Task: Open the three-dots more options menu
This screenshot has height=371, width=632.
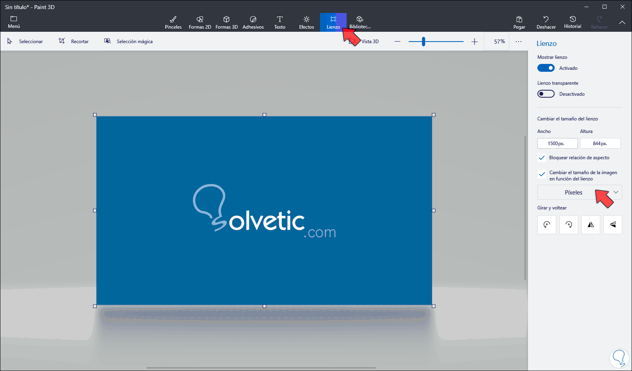Action: (519, 42)
